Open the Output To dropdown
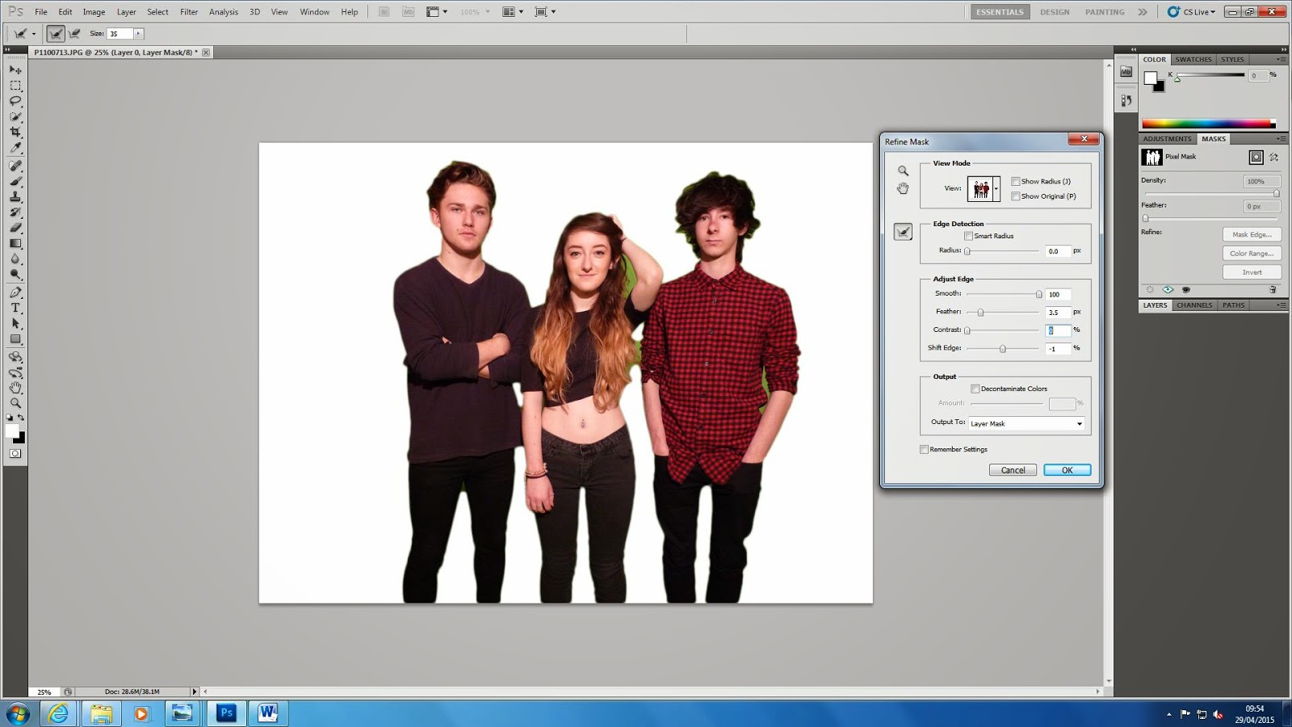The image size is (1292, 727). pos(1026,423)
